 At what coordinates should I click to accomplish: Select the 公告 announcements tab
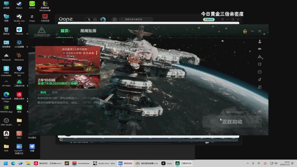click(x=55, y=92)
